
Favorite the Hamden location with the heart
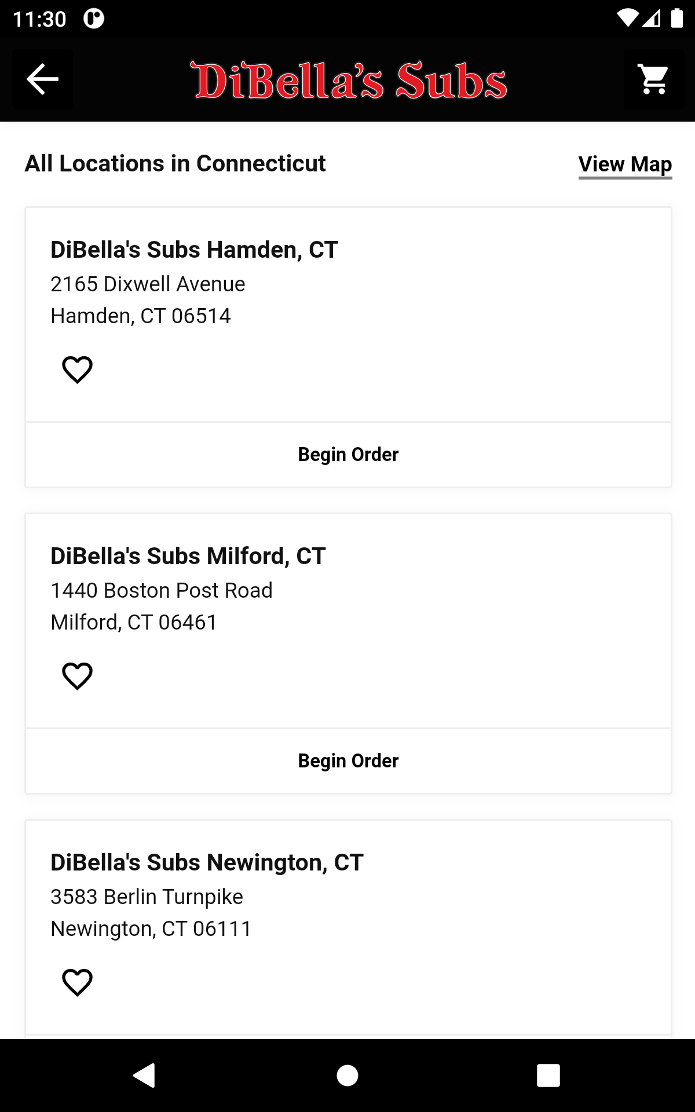click(x=77, y=370)
